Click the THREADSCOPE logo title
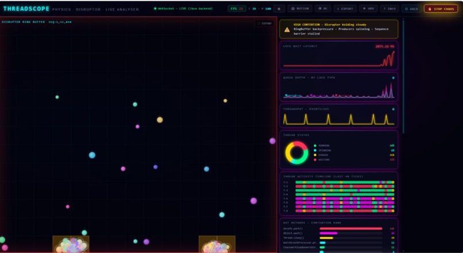Image resolution: width=463 pixels, height=253 pixels. pyautogui.click(x=26, y=9)
